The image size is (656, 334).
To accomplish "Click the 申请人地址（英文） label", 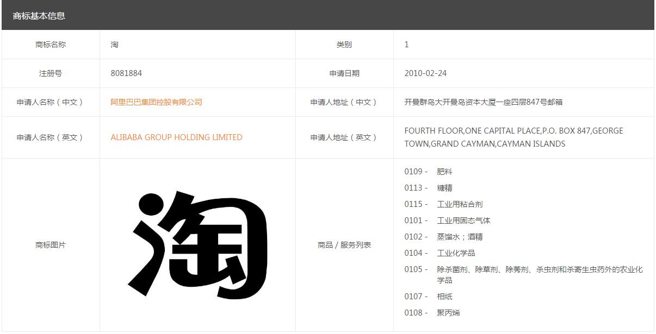I will tap(344, 137).
